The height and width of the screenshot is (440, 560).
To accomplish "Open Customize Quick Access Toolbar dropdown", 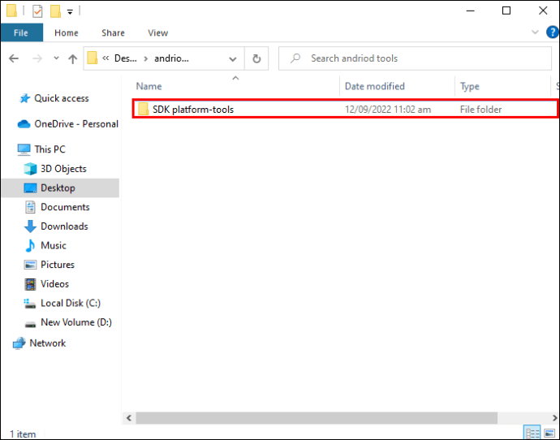I will [x=70, y=12].
